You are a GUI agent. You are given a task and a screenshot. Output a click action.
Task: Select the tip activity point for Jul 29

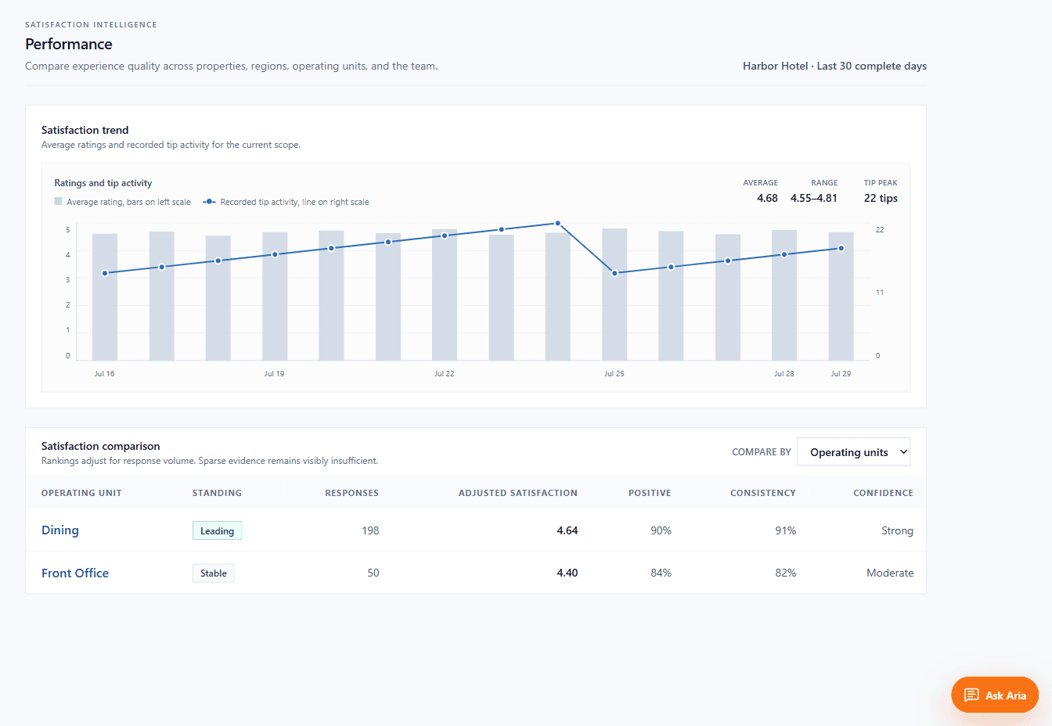pyautogui.click(x=841, y=248)
